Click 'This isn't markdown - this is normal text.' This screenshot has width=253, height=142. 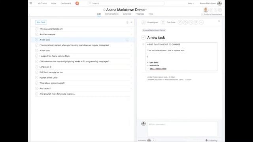[166, 50]
